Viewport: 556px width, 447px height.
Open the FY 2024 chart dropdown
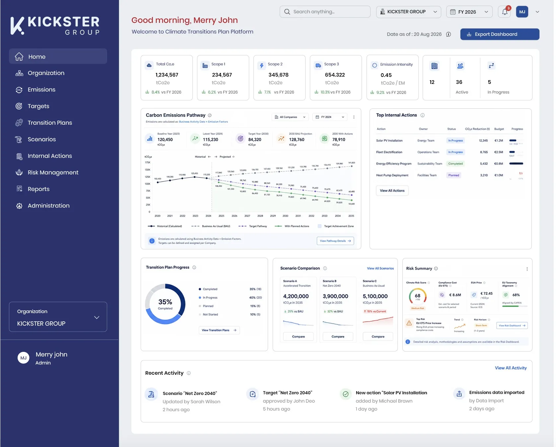[x=330, y=117]
